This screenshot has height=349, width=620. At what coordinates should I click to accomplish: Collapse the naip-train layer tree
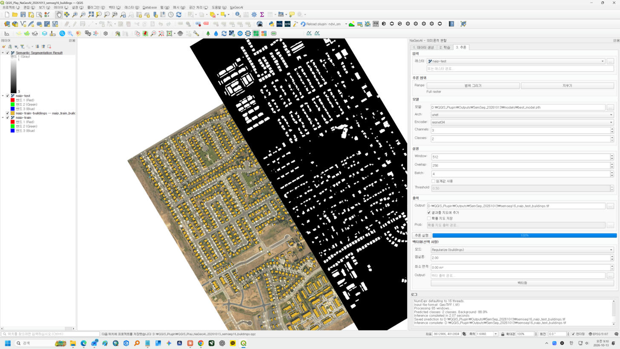(3, 118)
